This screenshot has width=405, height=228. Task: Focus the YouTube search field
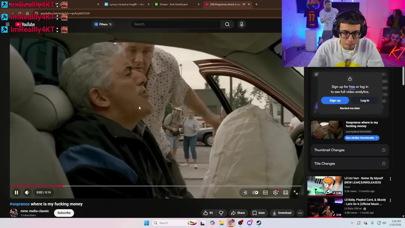(x=176, y=24)
